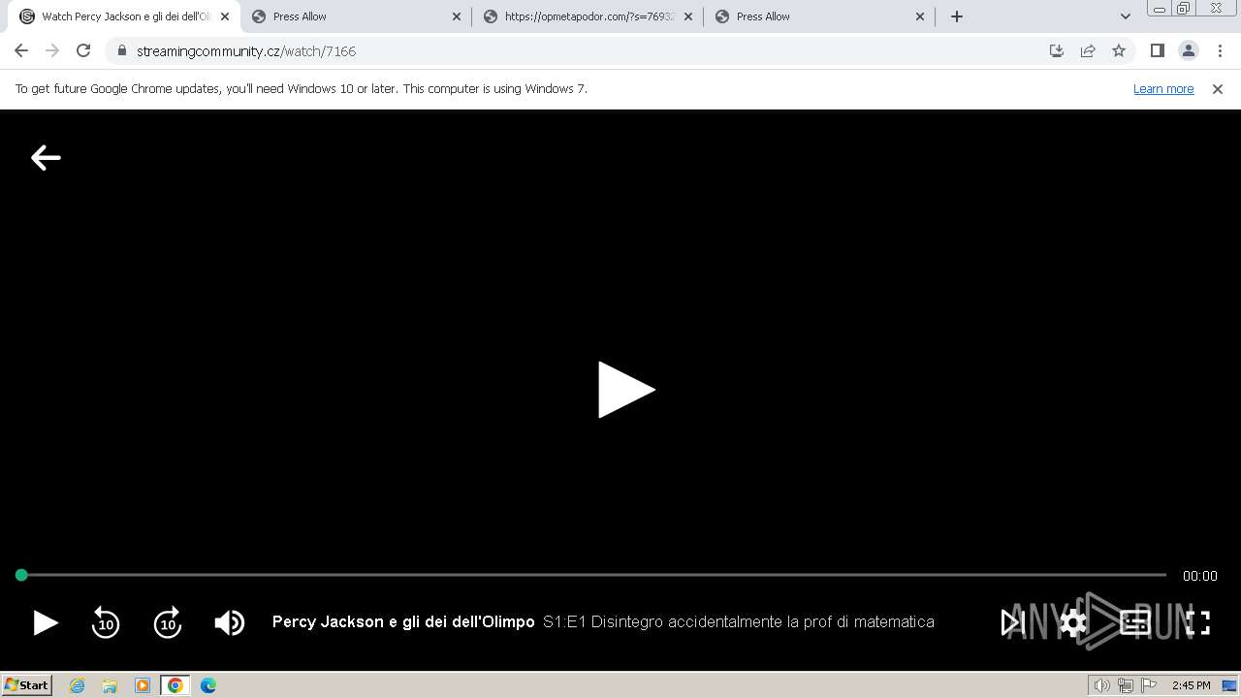The image size is (1241, 698).
Task: Open the Windows Start menu
Action: click(27, 684)
